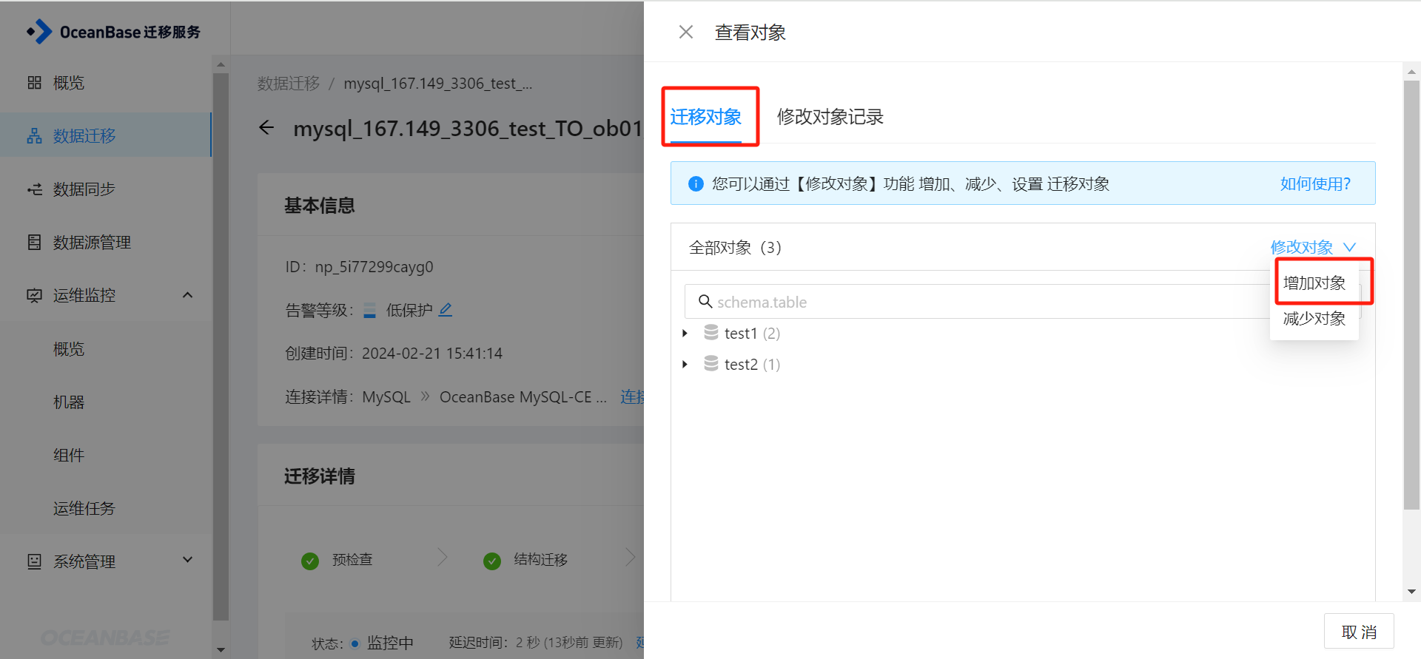1421x659 pixels.
Task: Choose 增加对象 from the dropdown menu
Action: tap(1314, 283)
